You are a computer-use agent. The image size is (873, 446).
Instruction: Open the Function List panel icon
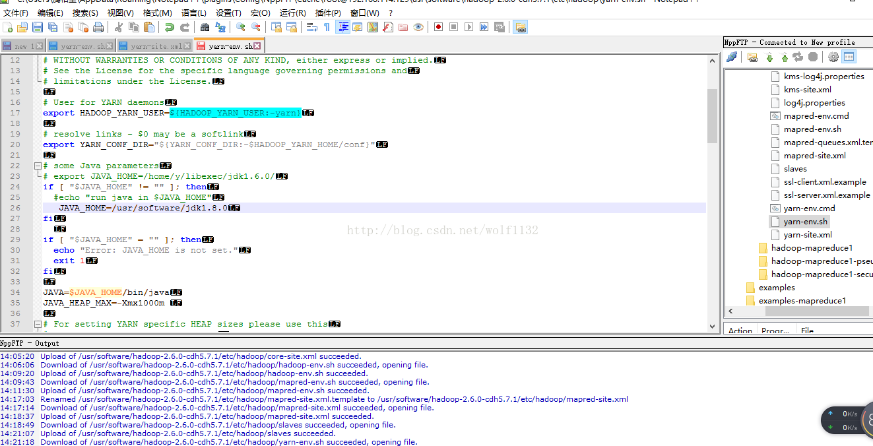click(388, 27)
